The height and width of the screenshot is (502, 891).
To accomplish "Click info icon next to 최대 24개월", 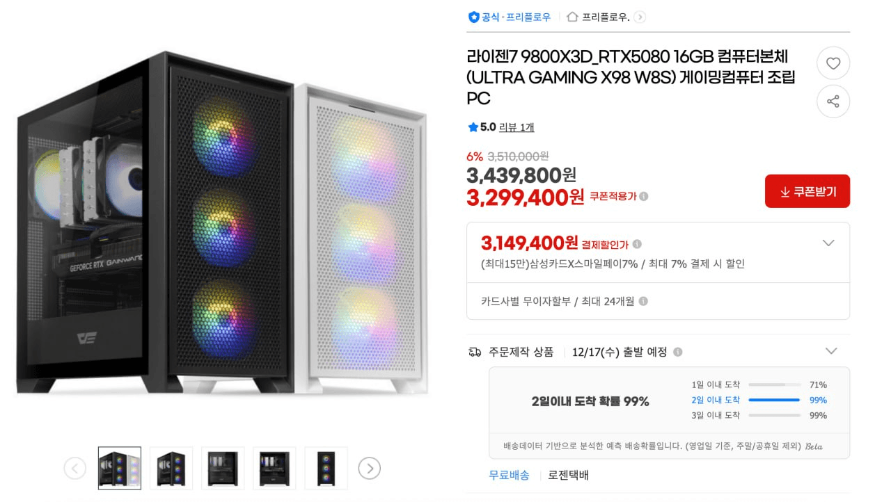I will (x=643, y=302).
